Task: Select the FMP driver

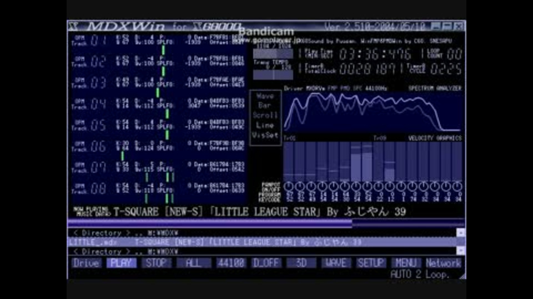Action: point(332,89)
